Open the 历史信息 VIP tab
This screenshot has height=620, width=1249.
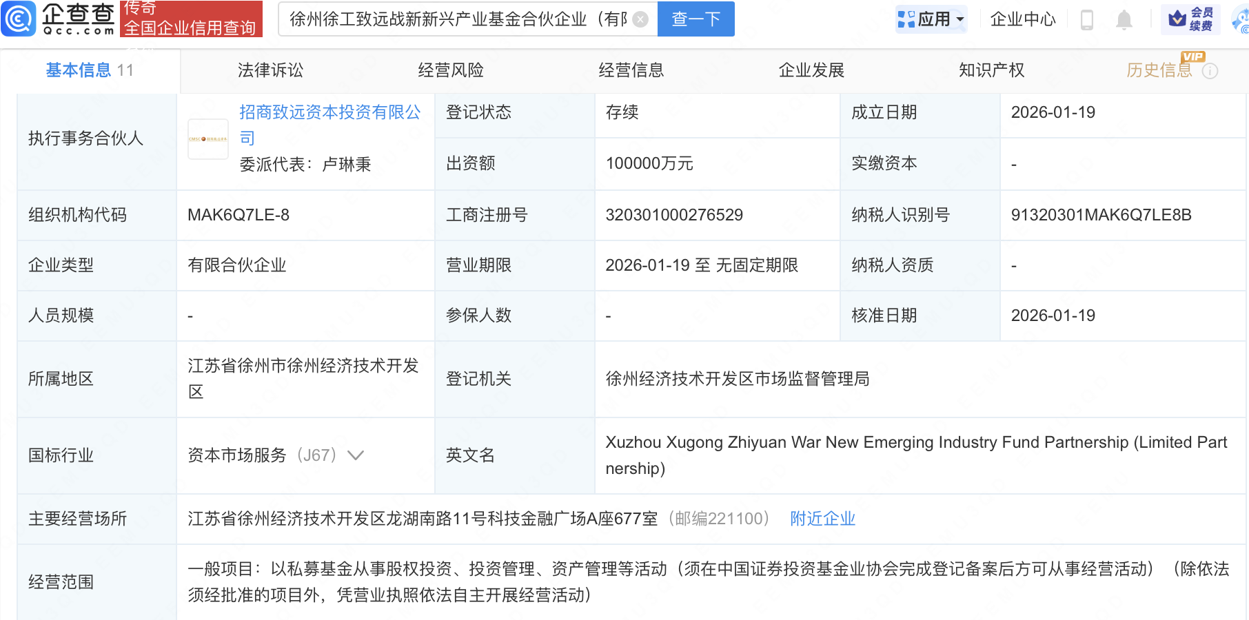[x=1159, y=70]
